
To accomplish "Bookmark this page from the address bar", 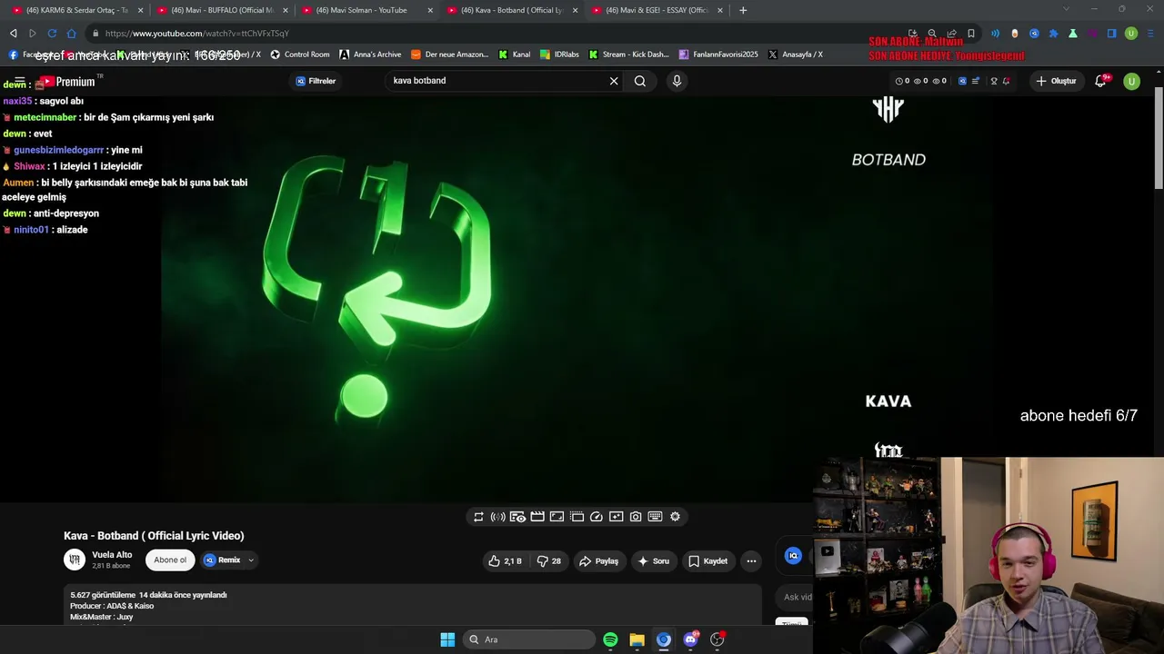I will 971,34.
